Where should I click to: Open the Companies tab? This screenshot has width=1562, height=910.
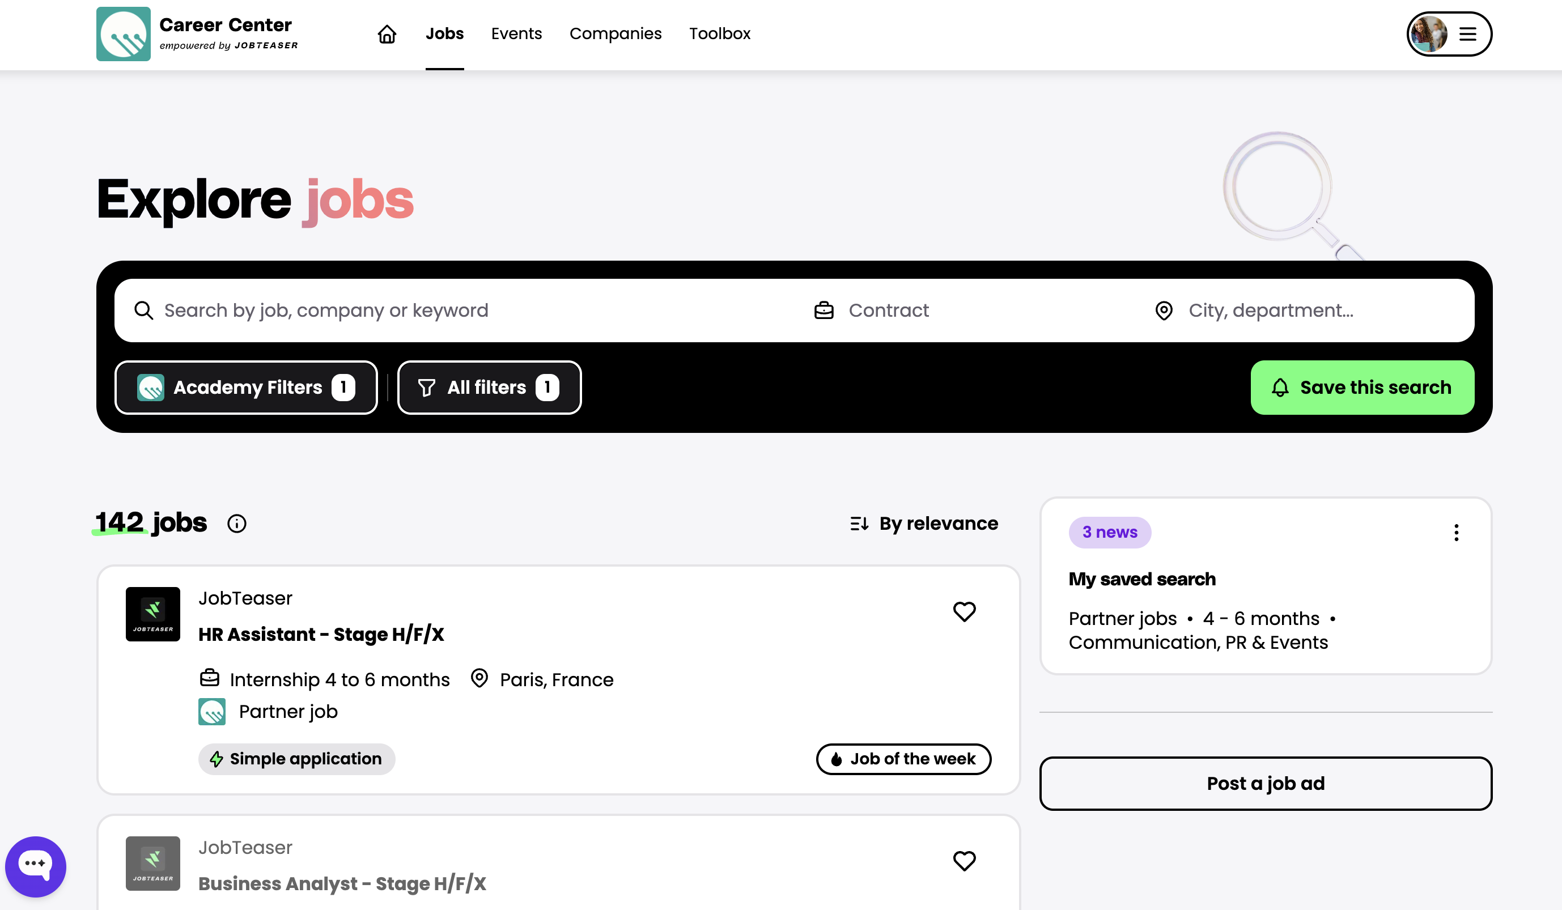615,34
